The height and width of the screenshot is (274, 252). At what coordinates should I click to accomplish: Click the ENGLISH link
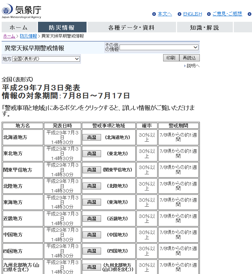point(193,14)
